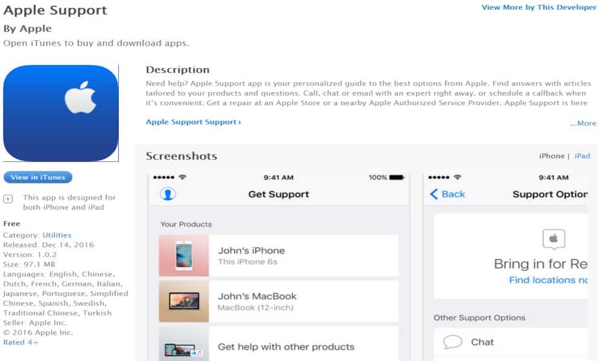
Task: Click the Get Support screen title
Action: coord(279,194)
